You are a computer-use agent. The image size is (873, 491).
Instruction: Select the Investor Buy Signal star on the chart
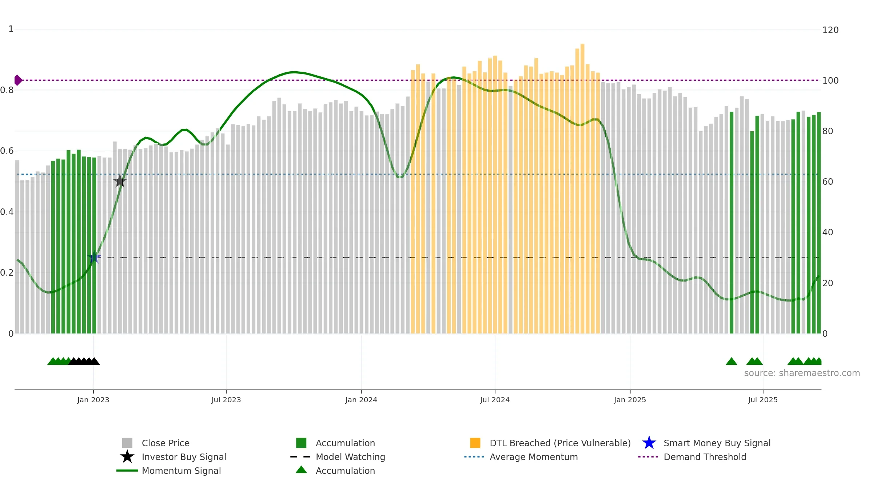pyautogui.click(x=120, y=181)
